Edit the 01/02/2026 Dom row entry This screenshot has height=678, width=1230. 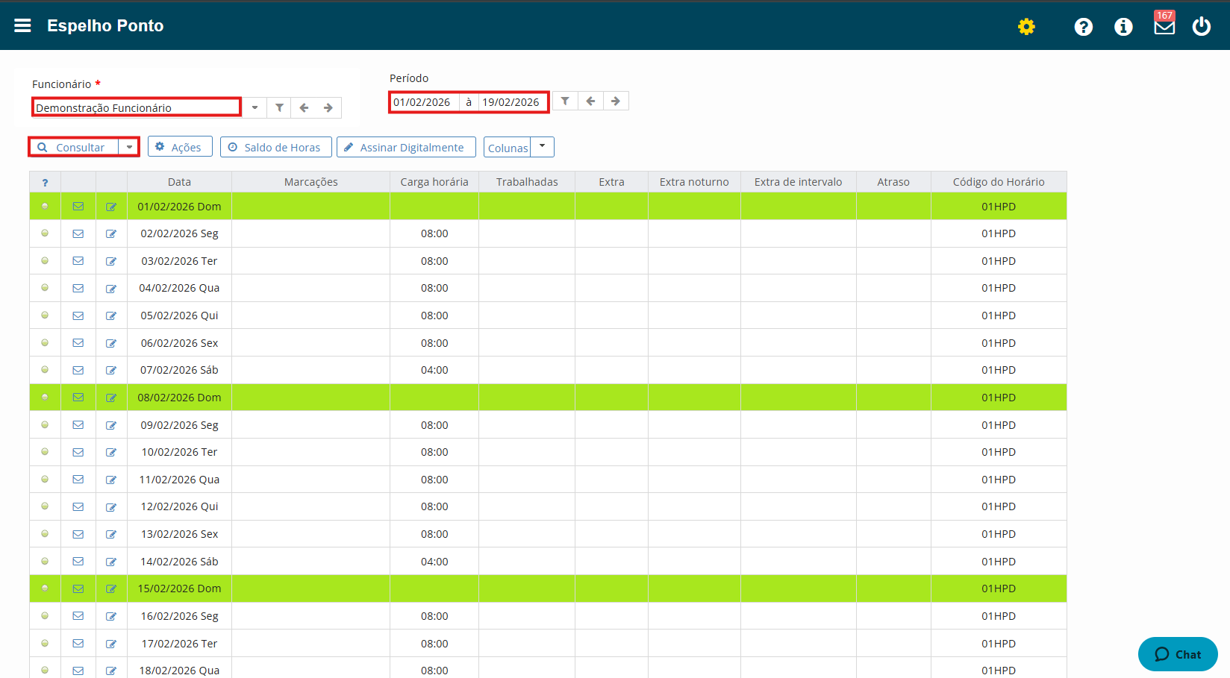coord(111,207)
